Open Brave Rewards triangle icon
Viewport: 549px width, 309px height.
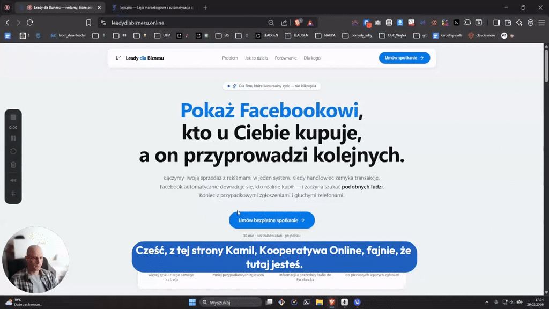point(310,23)
